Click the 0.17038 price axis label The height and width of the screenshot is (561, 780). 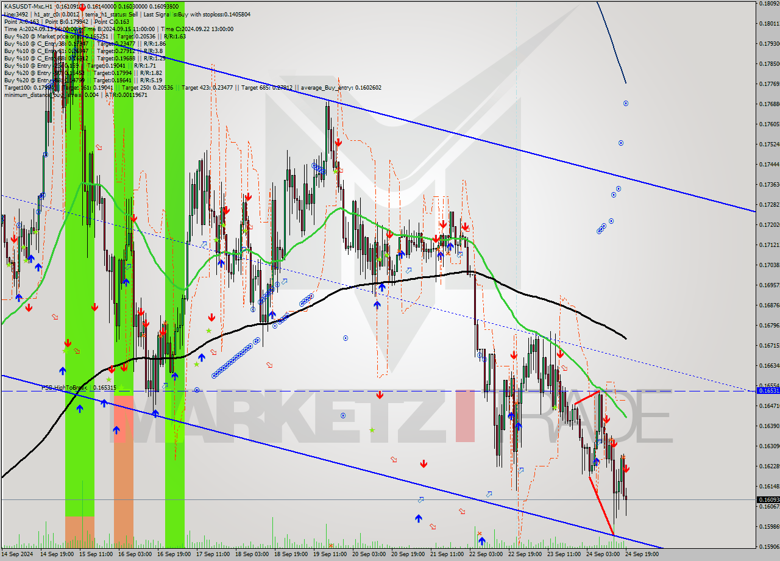[x=769, y=265]
